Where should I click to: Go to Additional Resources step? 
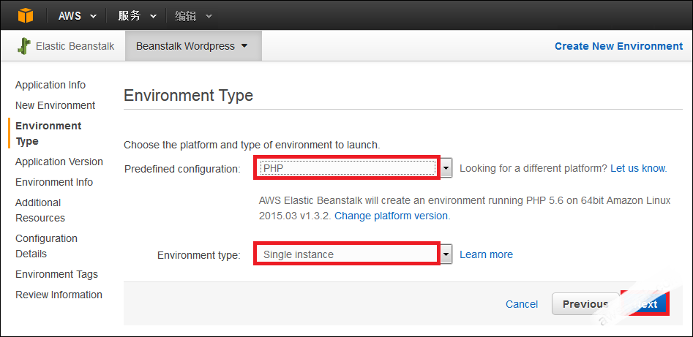pyautogui.click(x=40, y=211)
